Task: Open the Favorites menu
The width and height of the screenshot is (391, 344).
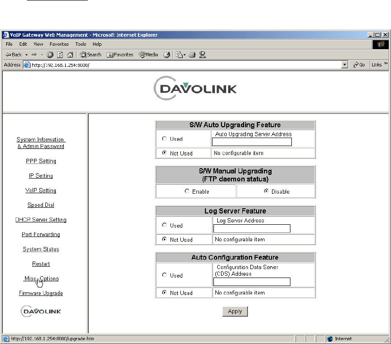Action: coord(59,44)
